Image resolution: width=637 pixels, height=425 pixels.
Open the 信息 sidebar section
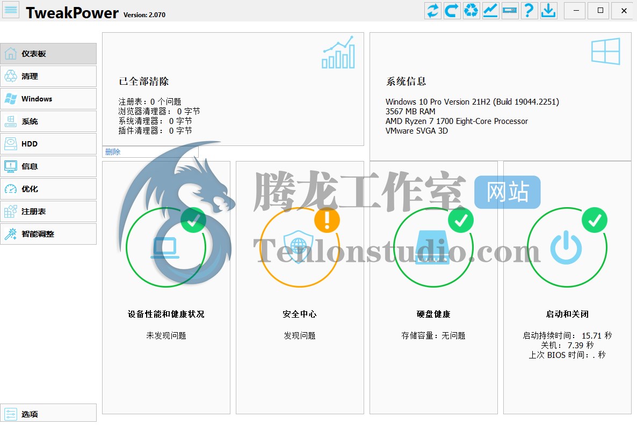tap(48, 166)
